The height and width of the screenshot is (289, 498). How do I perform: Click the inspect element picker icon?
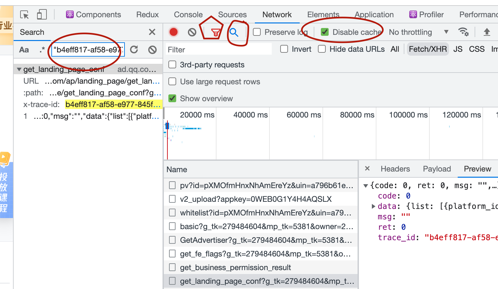click(24, 15)
